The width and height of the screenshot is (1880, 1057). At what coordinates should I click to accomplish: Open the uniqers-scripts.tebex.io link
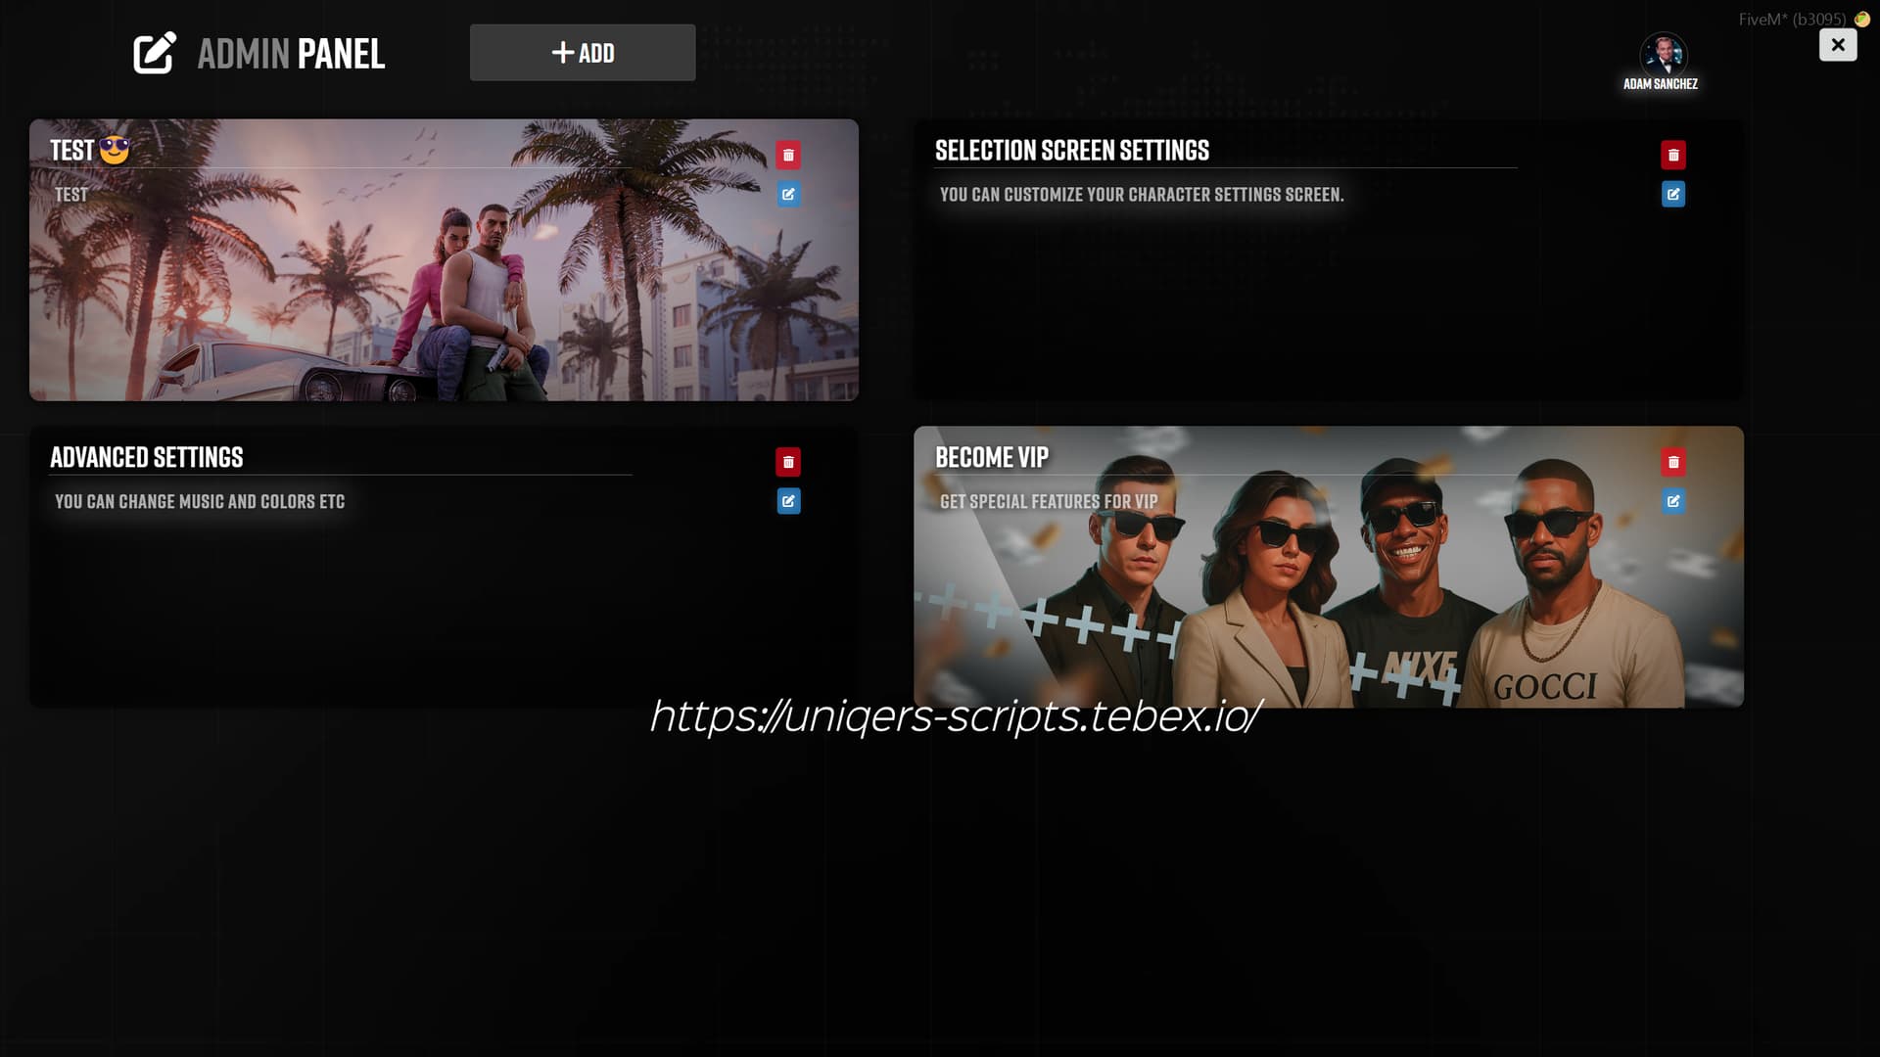click(x=955, y=716)
